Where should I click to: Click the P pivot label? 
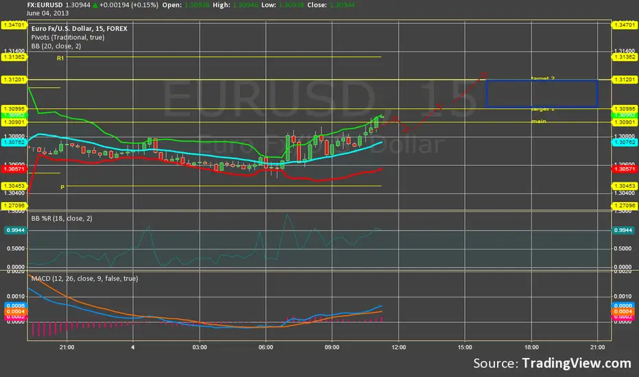(x=62, y=187)
